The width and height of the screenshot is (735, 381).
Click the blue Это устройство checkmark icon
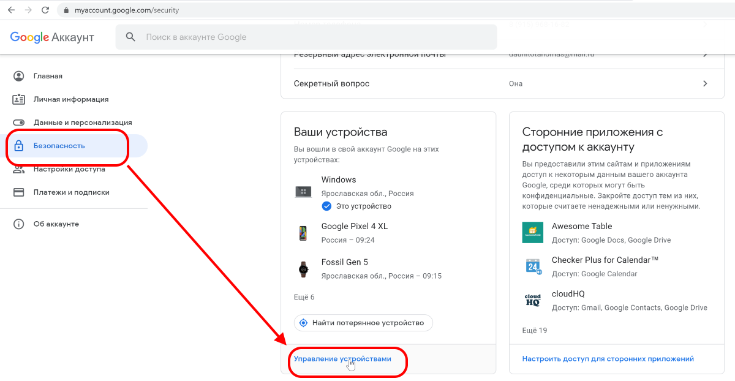click(x=326, y=206)
